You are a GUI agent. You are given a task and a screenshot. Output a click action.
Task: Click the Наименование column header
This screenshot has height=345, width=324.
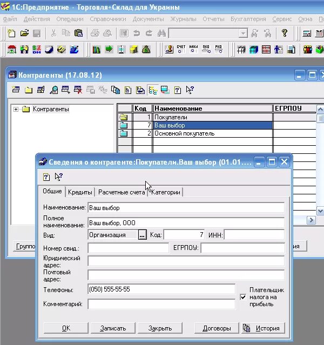(x=212, y=109)
